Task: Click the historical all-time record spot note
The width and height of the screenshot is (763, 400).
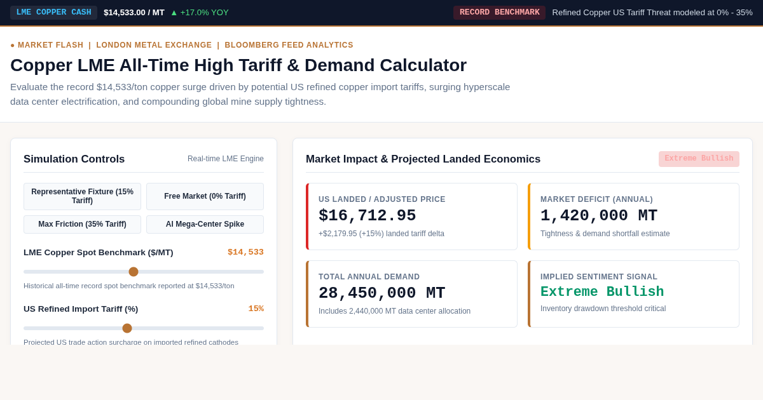Action: point(129,286)
